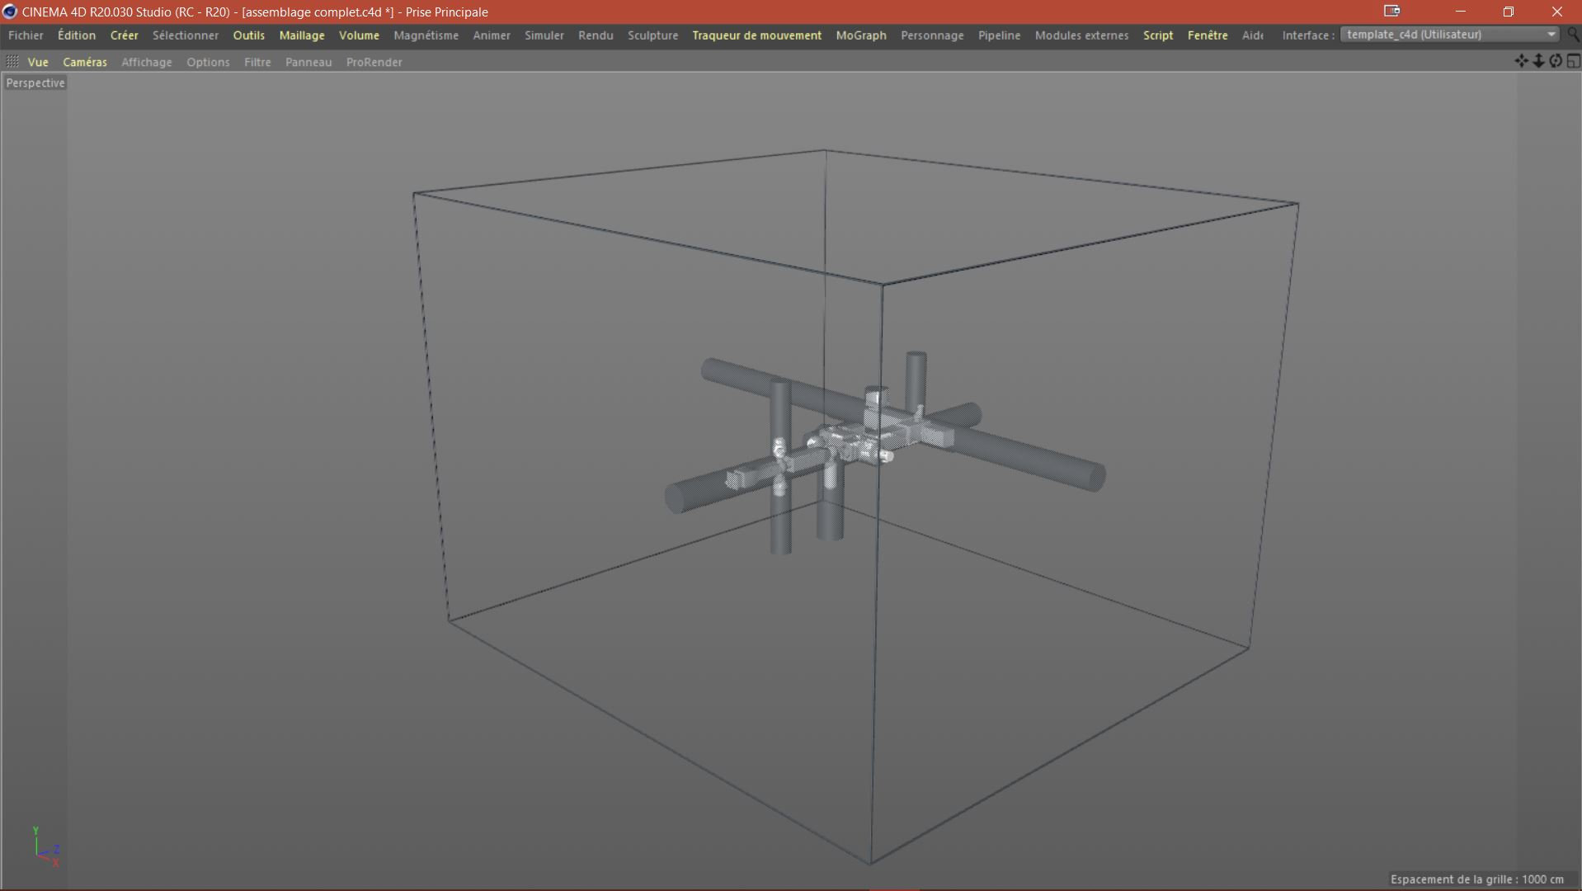Open the Interface layout dropdown
Viewport: 1582px width, 891px height.
(1450, 35)
